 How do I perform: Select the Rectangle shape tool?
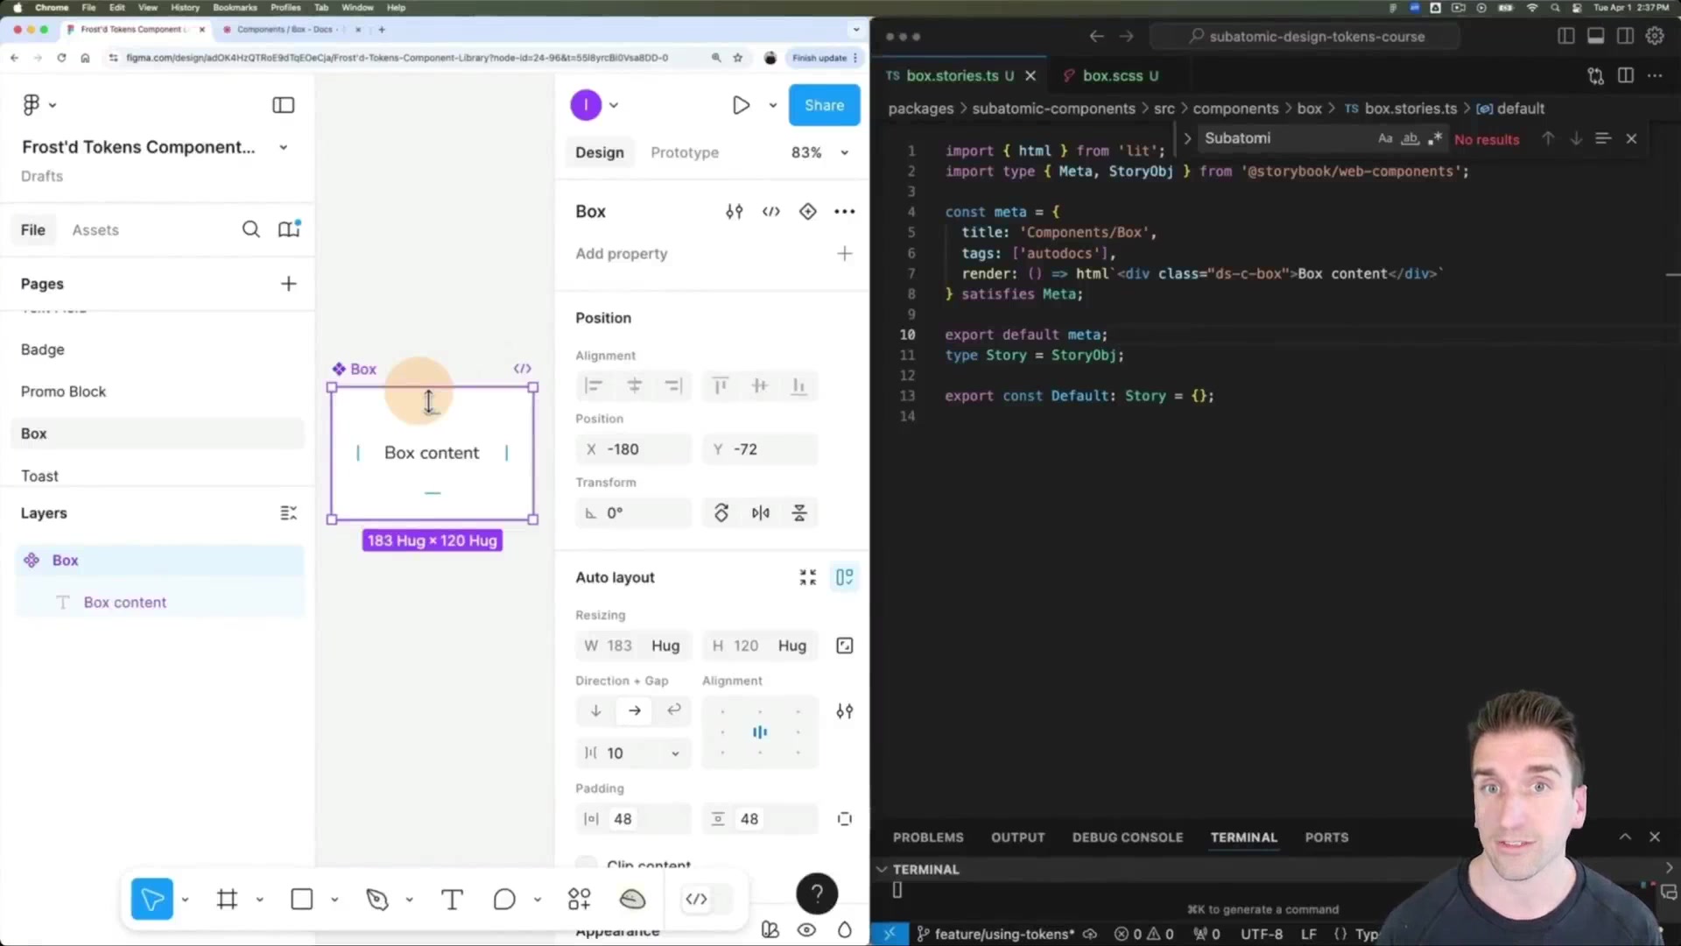[x=301, y=899]
